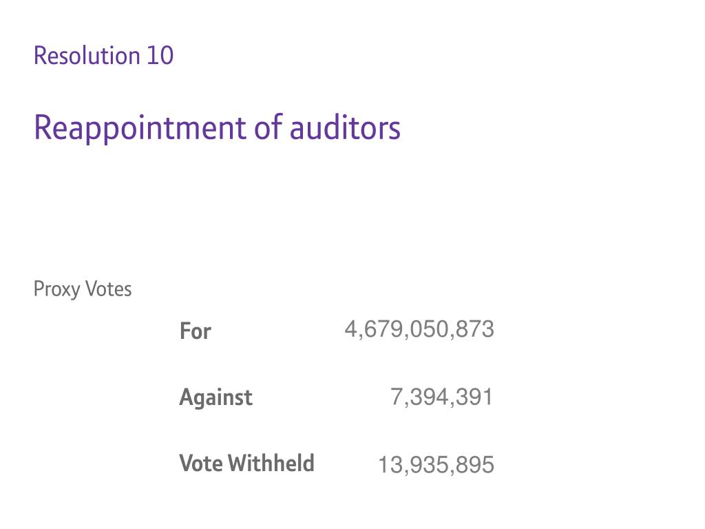Select the number 10 in heading
Image resolution: width=705 pixels, height=529 pixels.
pos(160,56)
